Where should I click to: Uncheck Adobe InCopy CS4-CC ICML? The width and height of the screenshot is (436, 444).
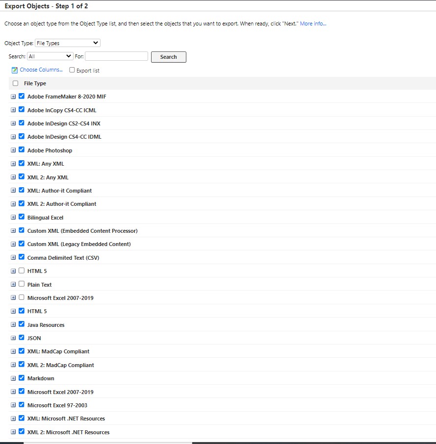[22, 109]
